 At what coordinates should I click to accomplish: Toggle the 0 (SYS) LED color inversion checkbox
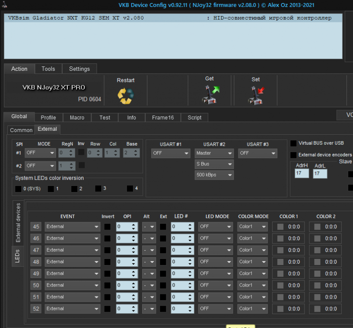pyautogui.click(x=18, y=188)
